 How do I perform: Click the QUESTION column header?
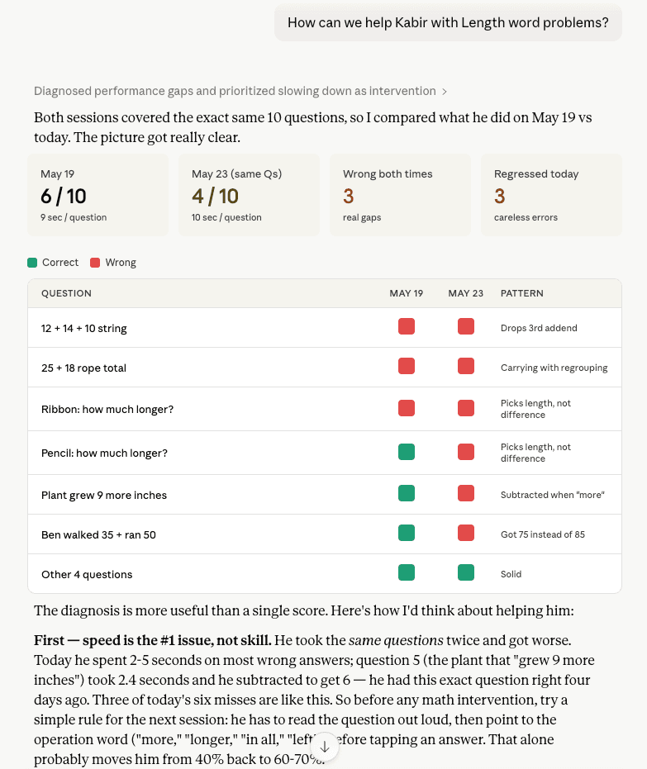coord(66,293)
